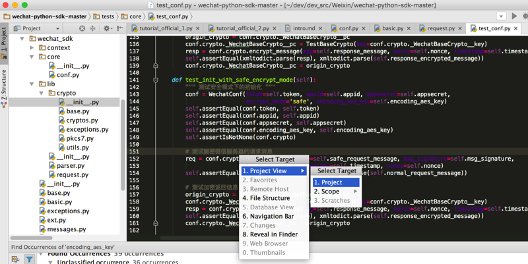Select request.py in the project tree

click(x=69, y=174)
